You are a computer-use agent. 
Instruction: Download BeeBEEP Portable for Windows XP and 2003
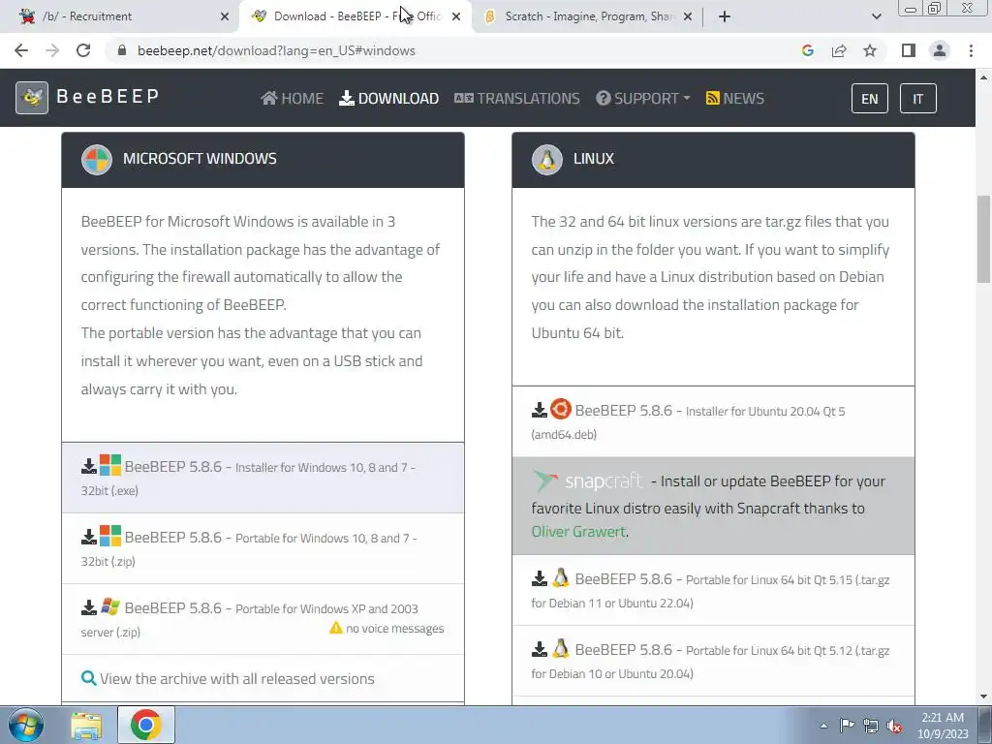pyautogui.click(x=263, y=619)
